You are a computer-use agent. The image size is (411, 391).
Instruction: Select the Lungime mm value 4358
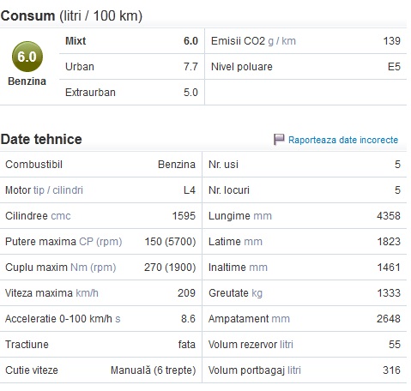389,216
